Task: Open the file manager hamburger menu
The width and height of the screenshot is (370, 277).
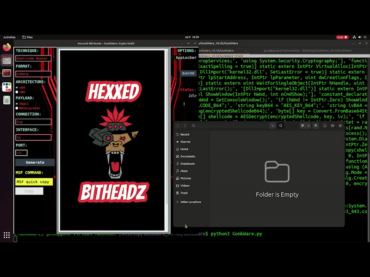Action: pyautogui.click(x=316, y=126)
